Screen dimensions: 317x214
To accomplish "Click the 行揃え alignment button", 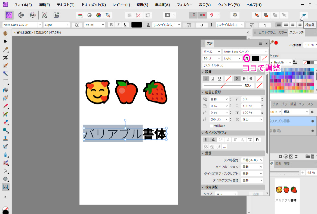I will [304, 15].
